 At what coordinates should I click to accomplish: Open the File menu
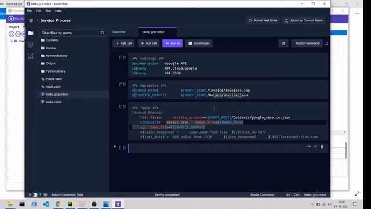click(x=30, y=11)
